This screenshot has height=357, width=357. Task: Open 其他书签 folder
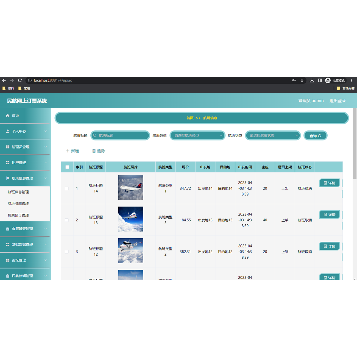tap(345, 88)
